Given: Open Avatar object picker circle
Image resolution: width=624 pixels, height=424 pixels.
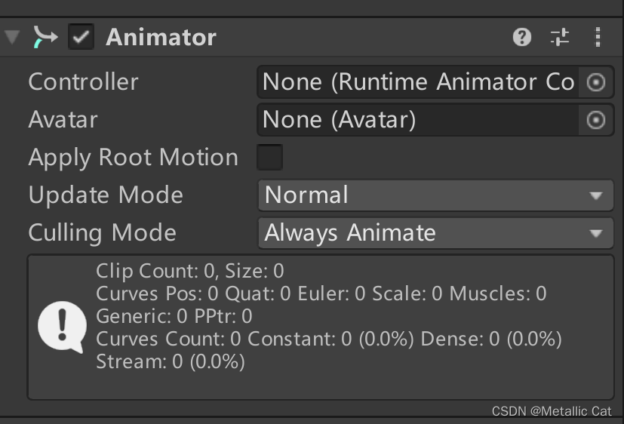Looking at the screenshot, I should pos(596,120).
